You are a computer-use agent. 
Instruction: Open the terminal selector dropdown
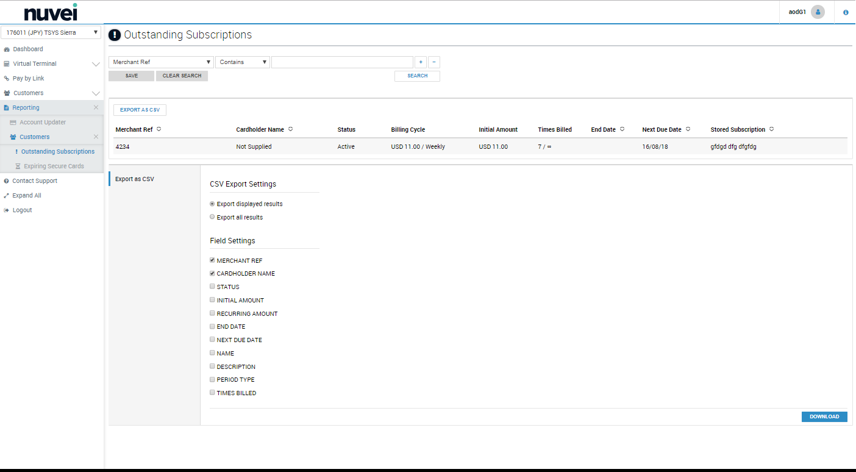(x=51, y=33)
